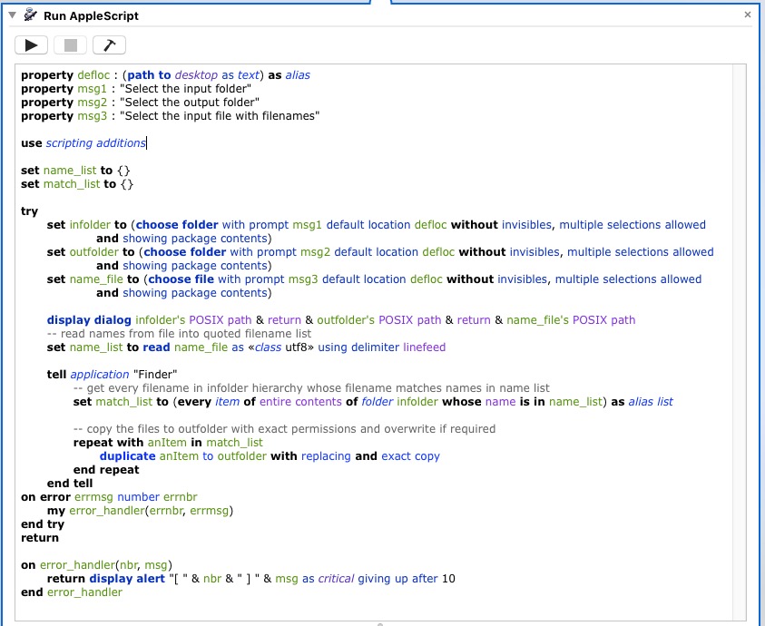Compile the script with the hammer icon

(x=109, y=45)
